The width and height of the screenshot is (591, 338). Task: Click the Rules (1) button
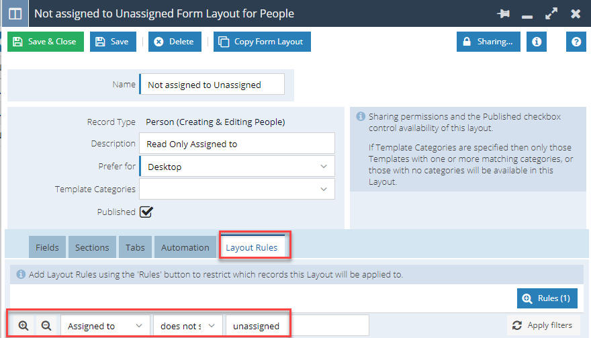(x=547, y=298)
